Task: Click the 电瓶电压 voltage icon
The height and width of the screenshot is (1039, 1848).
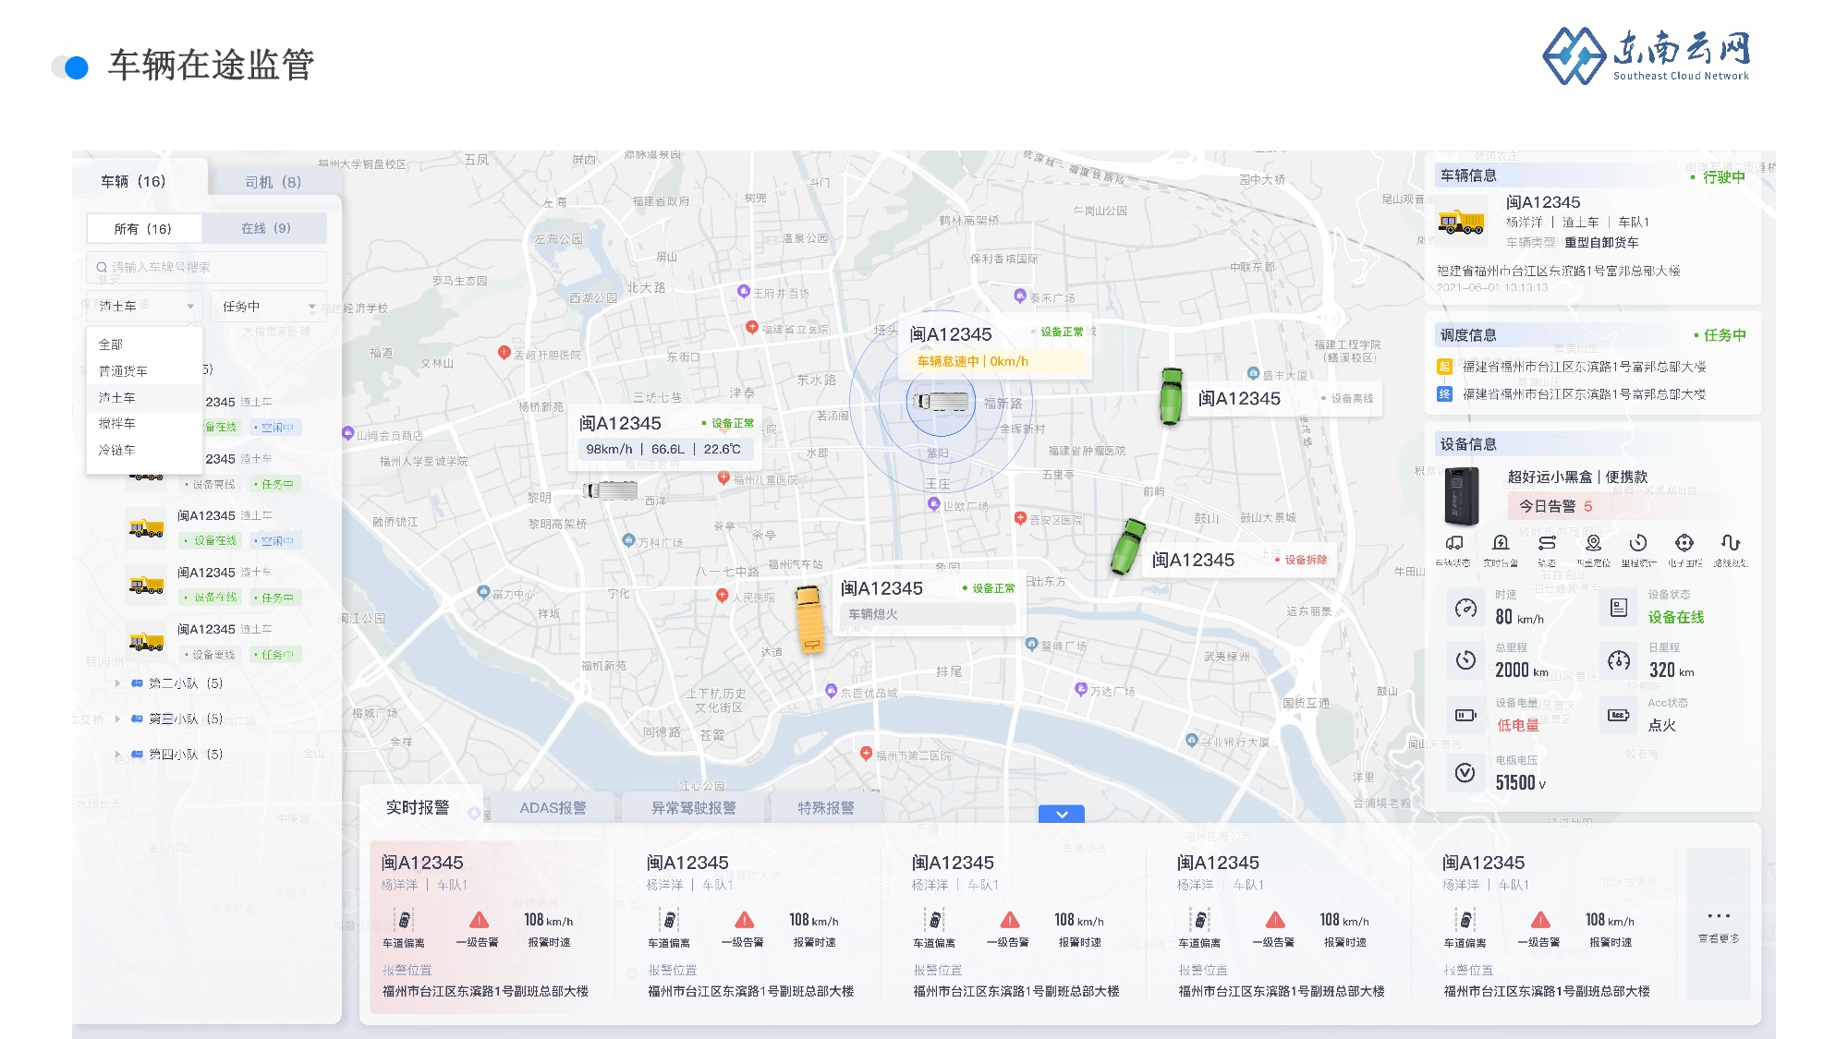Action: coord(1465,773)
